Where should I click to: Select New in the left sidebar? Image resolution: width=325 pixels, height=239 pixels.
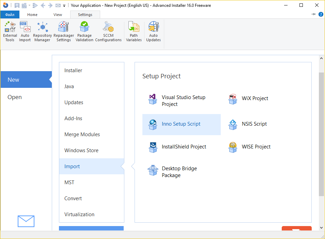coord(26,80)
